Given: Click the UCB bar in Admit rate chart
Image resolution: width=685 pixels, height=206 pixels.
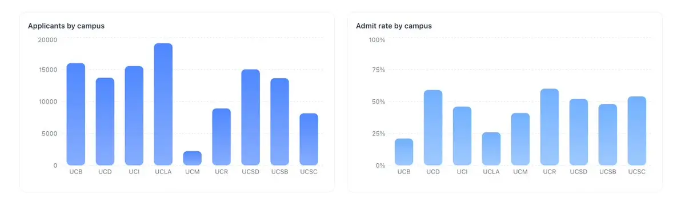Looking at the screenshot, I should coord(404,152).
